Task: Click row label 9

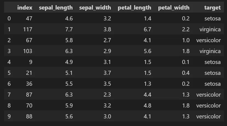Action: (x=9, y=116)
